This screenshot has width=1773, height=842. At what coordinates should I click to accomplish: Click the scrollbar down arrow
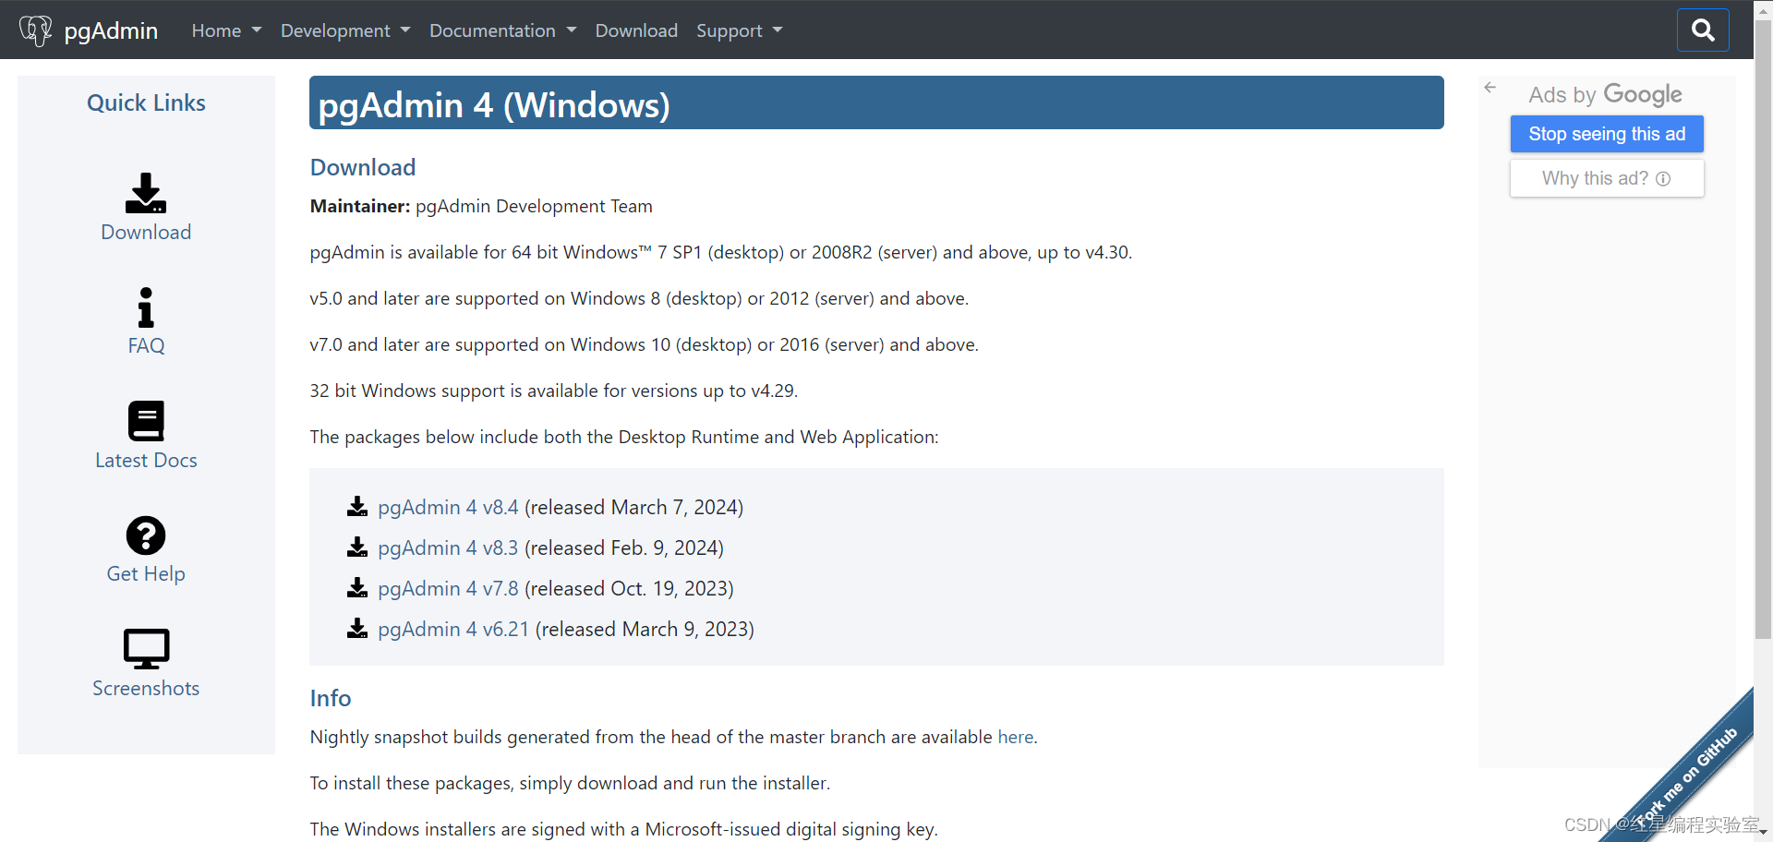tap(1763, 833)
